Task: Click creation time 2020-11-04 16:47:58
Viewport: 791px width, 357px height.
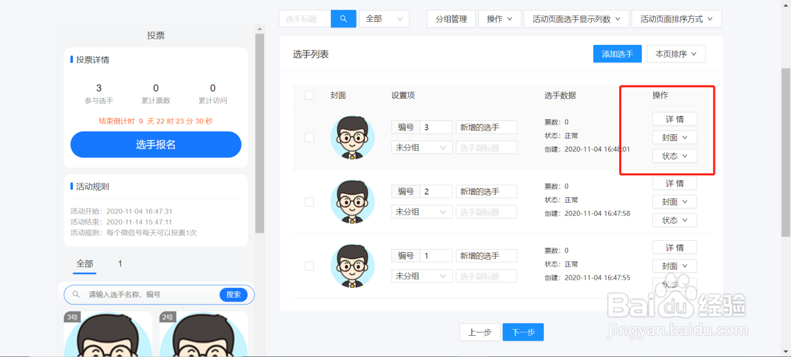Action: point(597,213)
